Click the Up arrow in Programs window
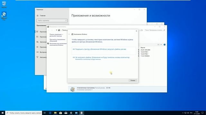This screenshot has width=206, height=115. pyautogui.click(x=57, y=30)
